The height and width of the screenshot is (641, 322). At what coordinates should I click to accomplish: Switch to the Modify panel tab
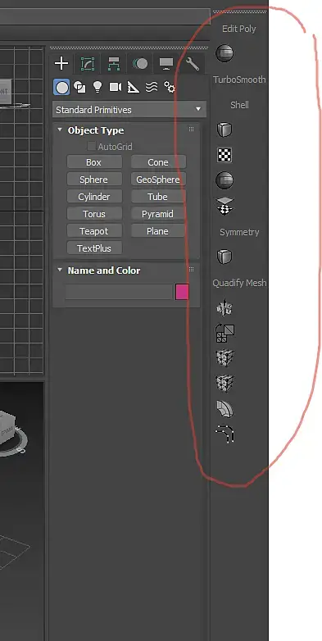[88, 64]
